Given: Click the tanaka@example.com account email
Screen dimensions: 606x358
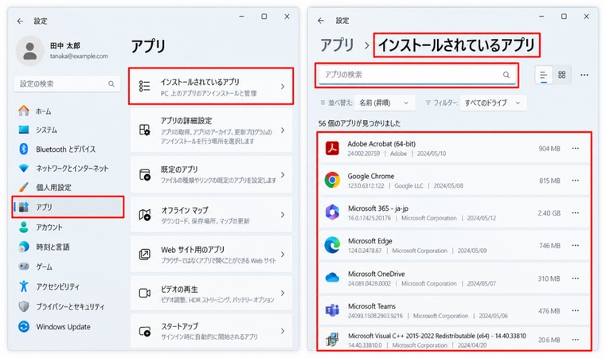Looking at the screenshot, I should pyautogui.click(x=79, y=56).
